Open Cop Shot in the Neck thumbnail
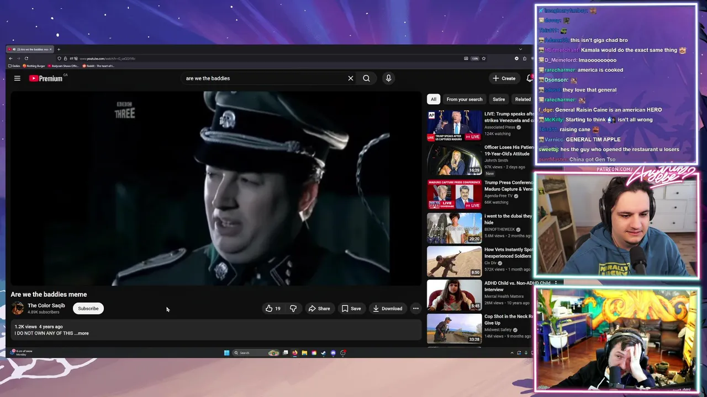 click(x=454, y=328)
